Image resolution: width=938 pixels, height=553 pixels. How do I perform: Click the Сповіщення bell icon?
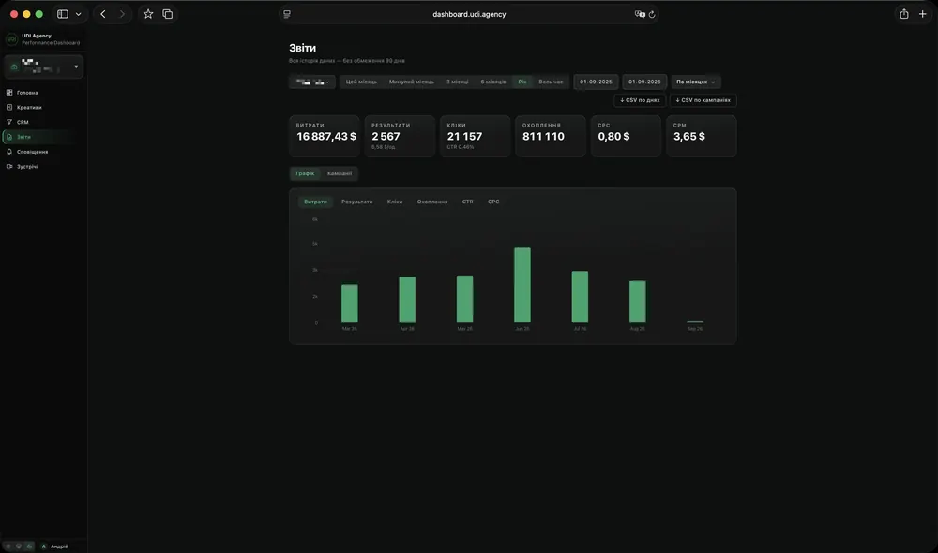coord(9,152)
